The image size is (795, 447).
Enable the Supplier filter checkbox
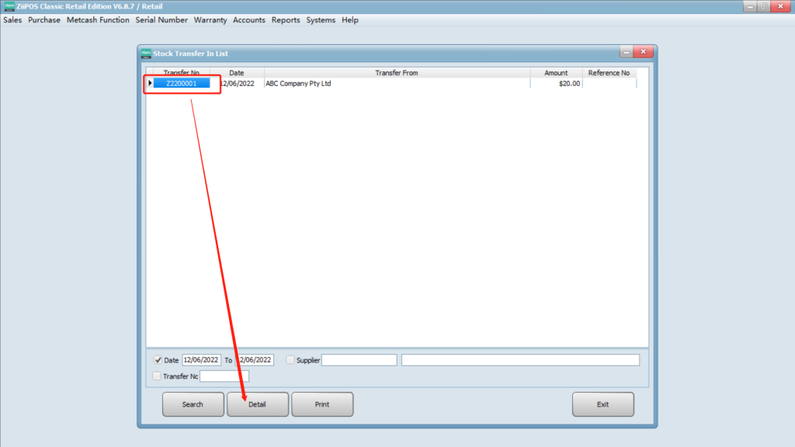click(x=290, y=360)
